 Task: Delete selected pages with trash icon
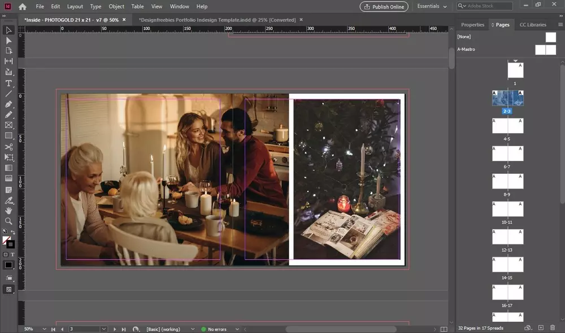point(553,328)
